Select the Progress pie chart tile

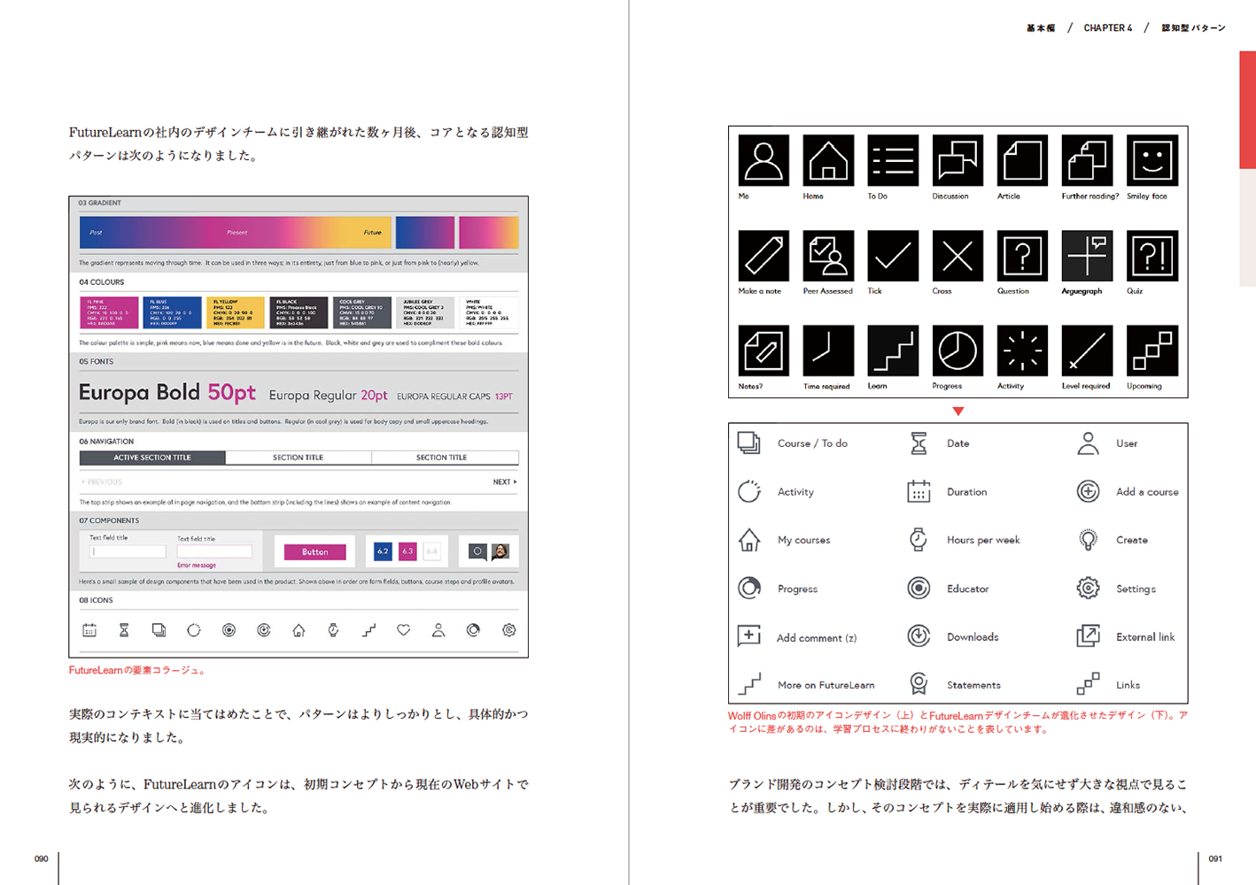[x=958, y=350]
